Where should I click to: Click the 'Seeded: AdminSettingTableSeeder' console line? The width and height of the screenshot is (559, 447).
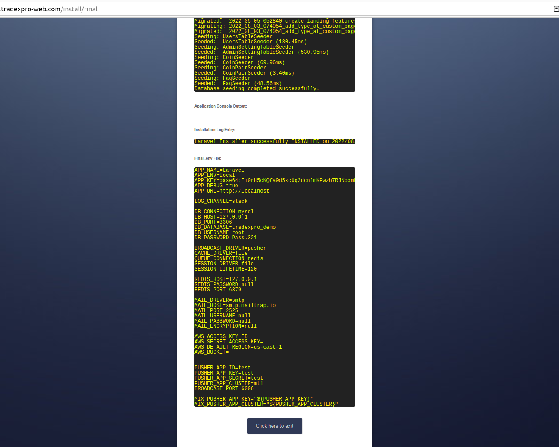tap(261, 52)
